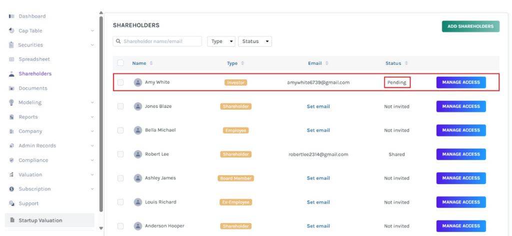Click Set email for Jones Blaze
512x236 pixels.
(x=318, y=106)
